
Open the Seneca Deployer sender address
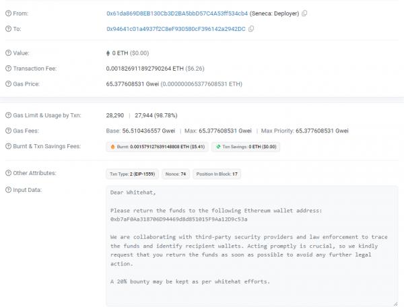178,13
